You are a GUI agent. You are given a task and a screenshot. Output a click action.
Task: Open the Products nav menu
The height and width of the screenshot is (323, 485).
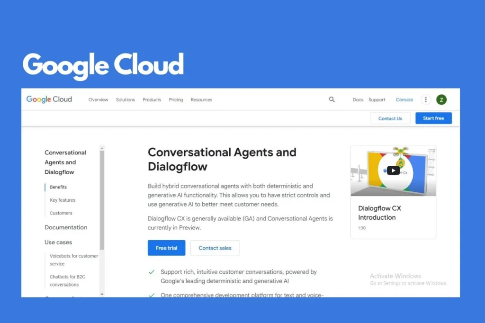click(x=152, y=99)
